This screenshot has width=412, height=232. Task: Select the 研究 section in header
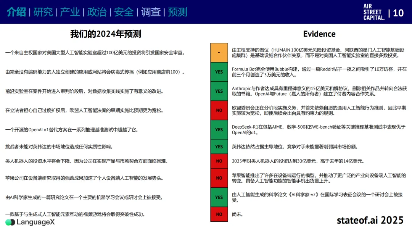click(43, 12)
